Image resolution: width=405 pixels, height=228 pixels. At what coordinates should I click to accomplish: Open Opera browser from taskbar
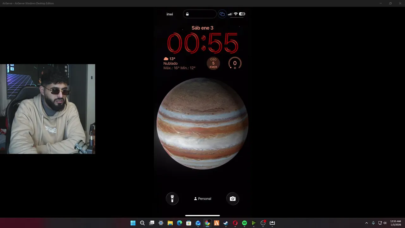[x=235, y=223]
